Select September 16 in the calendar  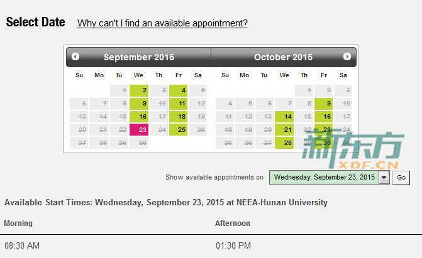pos(139,117)
